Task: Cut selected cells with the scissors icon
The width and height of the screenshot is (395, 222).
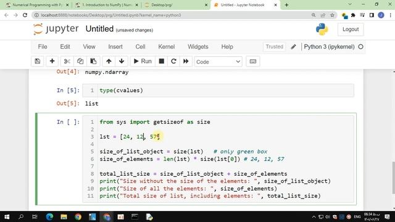Action: pos(67,62)
